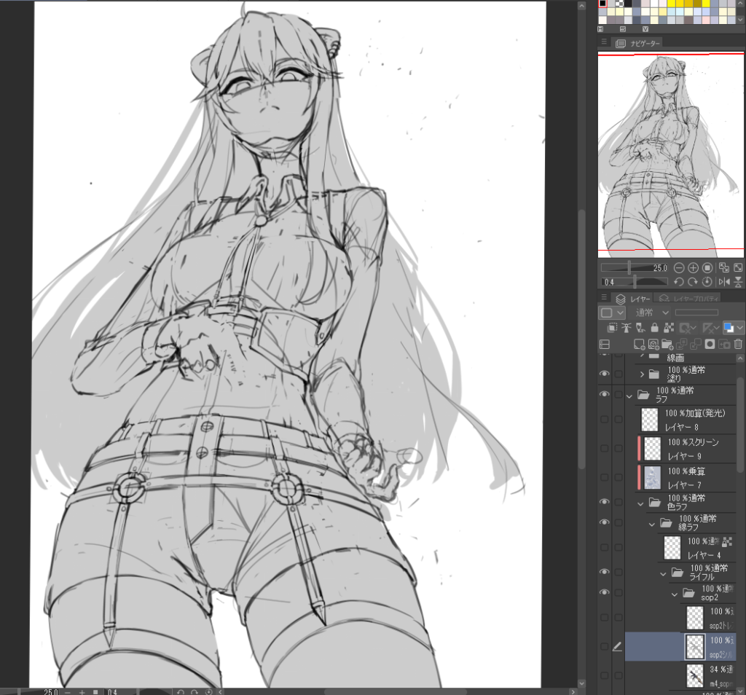Click the rotate left icon in Navigator
This screenshot has width=746, height=695.
point(679,282)
